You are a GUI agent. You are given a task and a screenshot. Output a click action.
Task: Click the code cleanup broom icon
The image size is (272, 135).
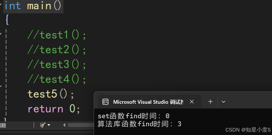[x=43, y=125]
